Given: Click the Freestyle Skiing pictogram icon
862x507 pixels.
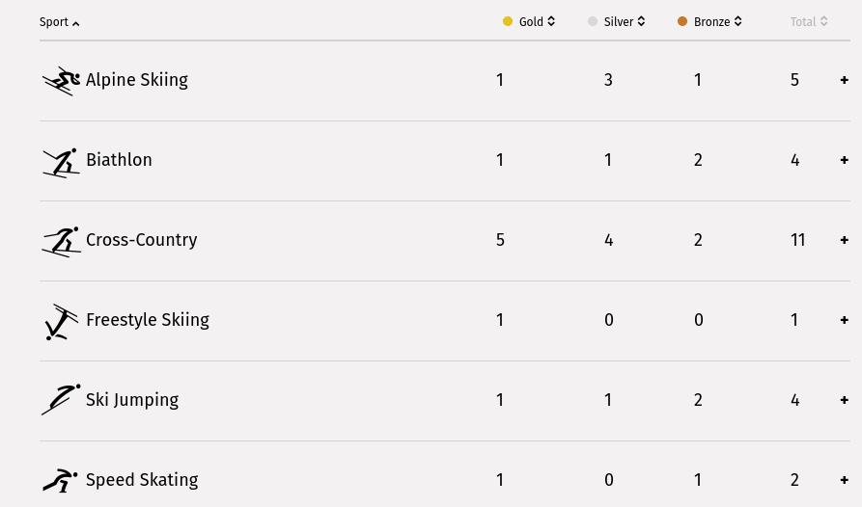Looking at the screenshot, I should [61, 321].
